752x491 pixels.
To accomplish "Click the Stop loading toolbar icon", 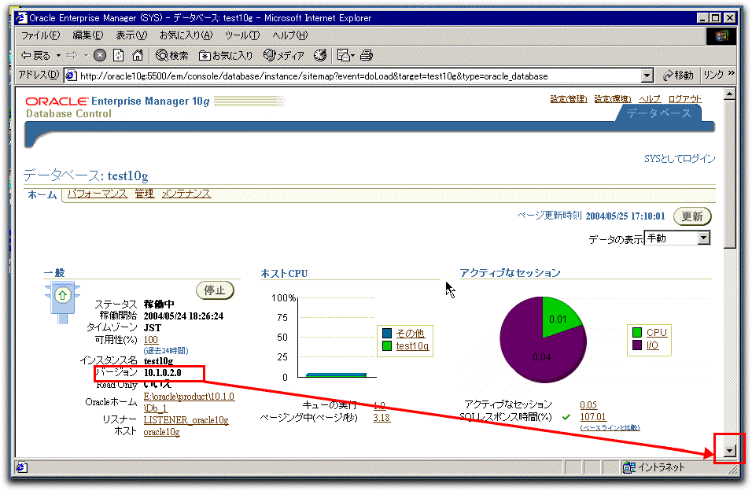I will click(x=100, y=56).
